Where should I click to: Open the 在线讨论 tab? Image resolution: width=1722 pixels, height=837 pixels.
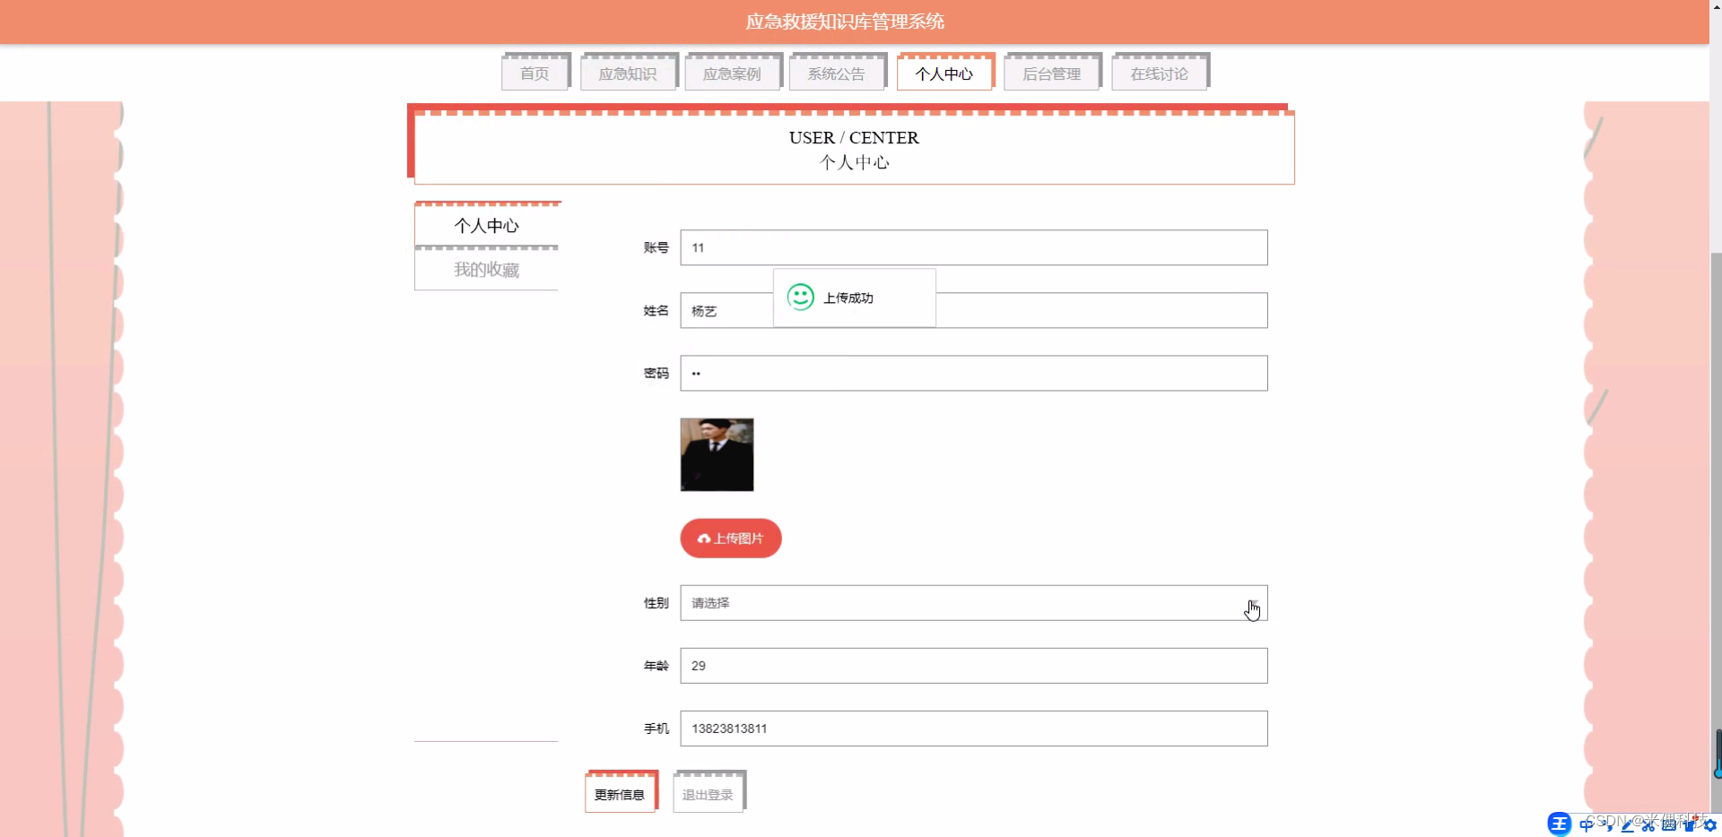tap(1160, 73)
